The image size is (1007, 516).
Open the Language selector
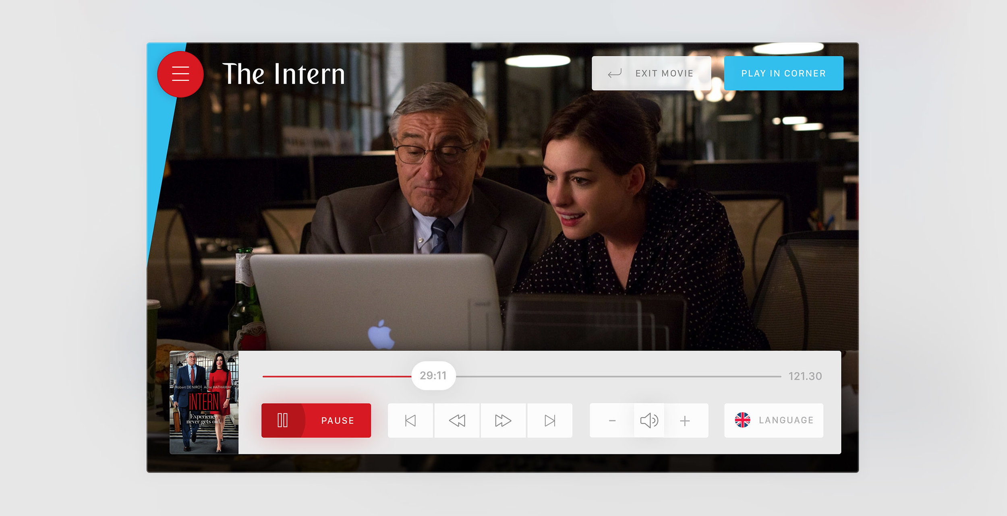(x=774, y=421)
